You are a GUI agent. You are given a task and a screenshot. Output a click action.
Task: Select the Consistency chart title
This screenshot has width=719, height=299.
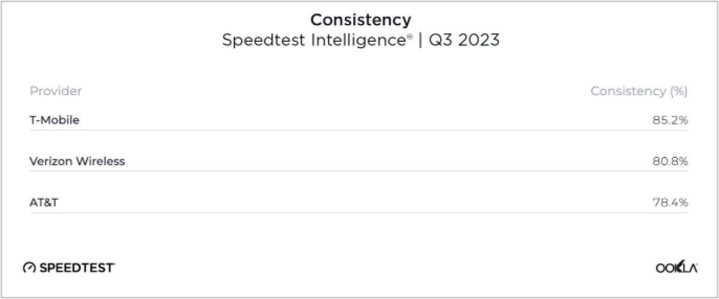click(x=360, y=20)
